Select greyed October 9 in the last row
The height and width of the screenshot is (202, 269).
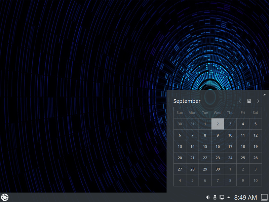[x=243, y=180]
